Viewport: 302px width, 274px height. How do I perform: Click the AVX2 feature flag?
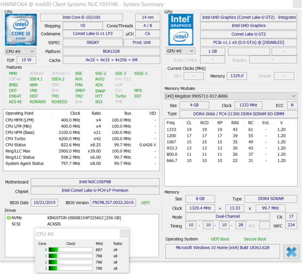coord(100,79)
